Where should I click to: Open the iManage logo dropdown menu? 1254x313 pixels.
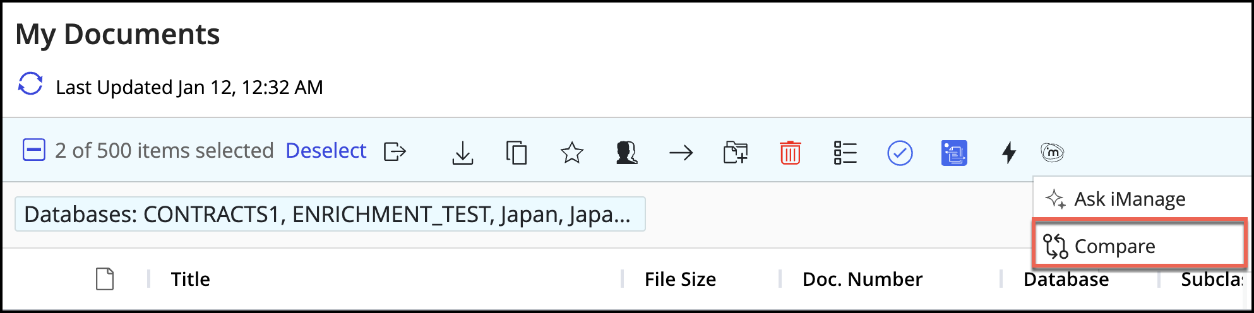click(x=1052, y=152)
